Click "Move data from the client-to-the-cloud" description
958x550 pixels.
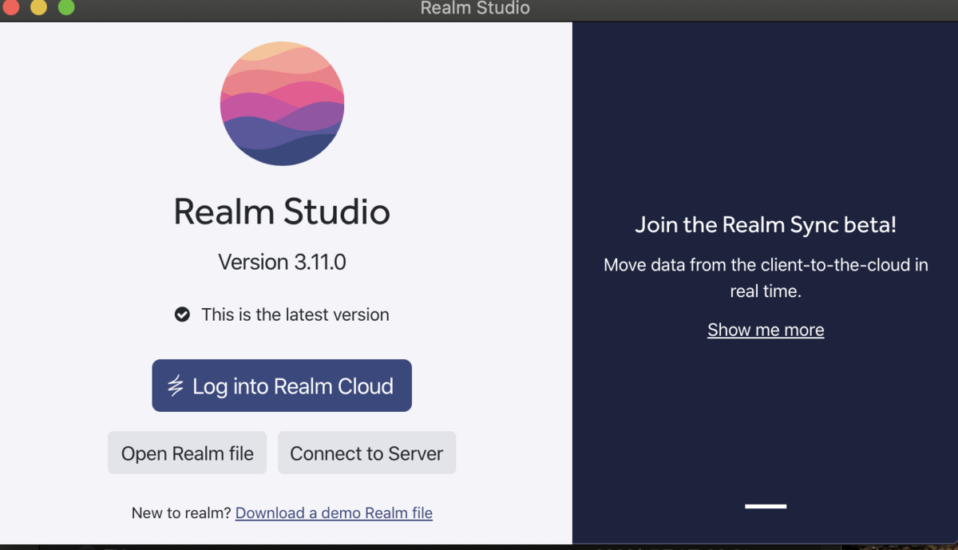tap(766, 278)
